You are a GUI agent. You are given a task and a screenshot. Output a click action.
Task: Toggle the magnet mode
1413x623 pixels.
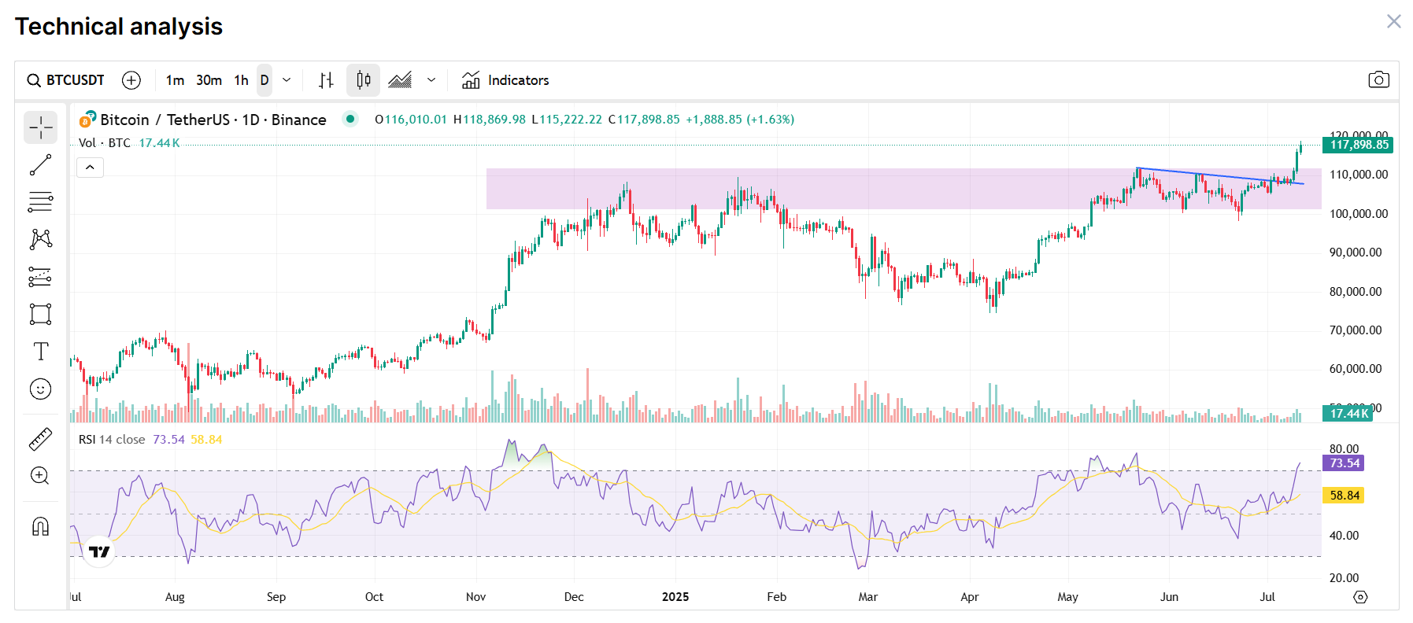click(x=40, y=526)
